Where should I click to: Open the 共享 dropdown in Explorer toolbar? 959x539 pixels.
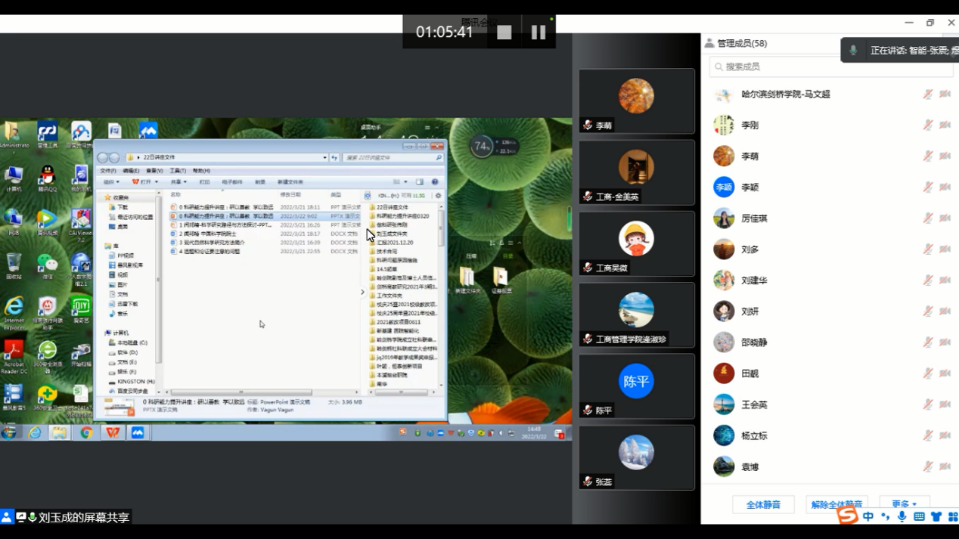pos(178,182)
